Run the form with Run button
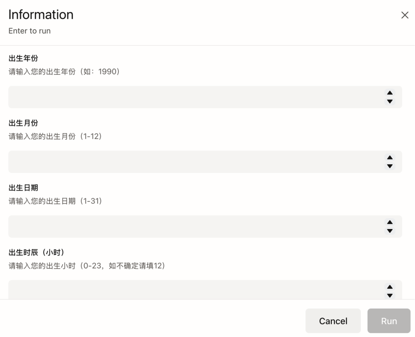 (x=389, y=321)
